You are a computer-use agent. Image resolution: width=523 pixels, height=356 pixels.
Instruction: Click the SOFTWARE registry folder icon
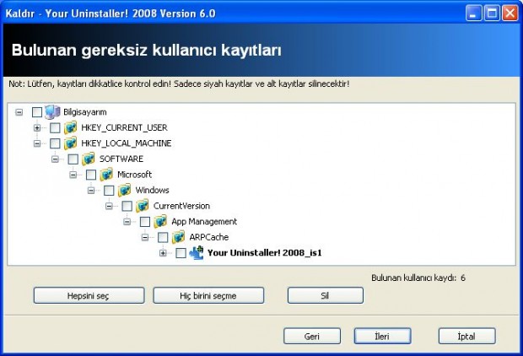coord(89,159)
